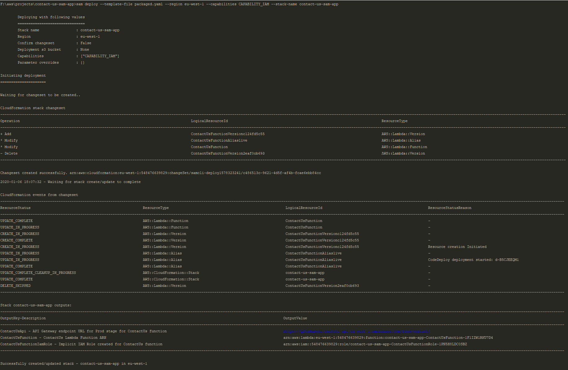568x370 pixels.
Task: Click the Capabilities value '["CAPABILITY_IAM"]'
Action: click(x=100, y=56)
